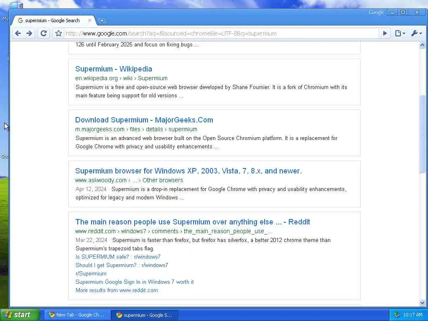
Task: Switch to supermium - Google Search taskbar item
Action: [145, 315]
